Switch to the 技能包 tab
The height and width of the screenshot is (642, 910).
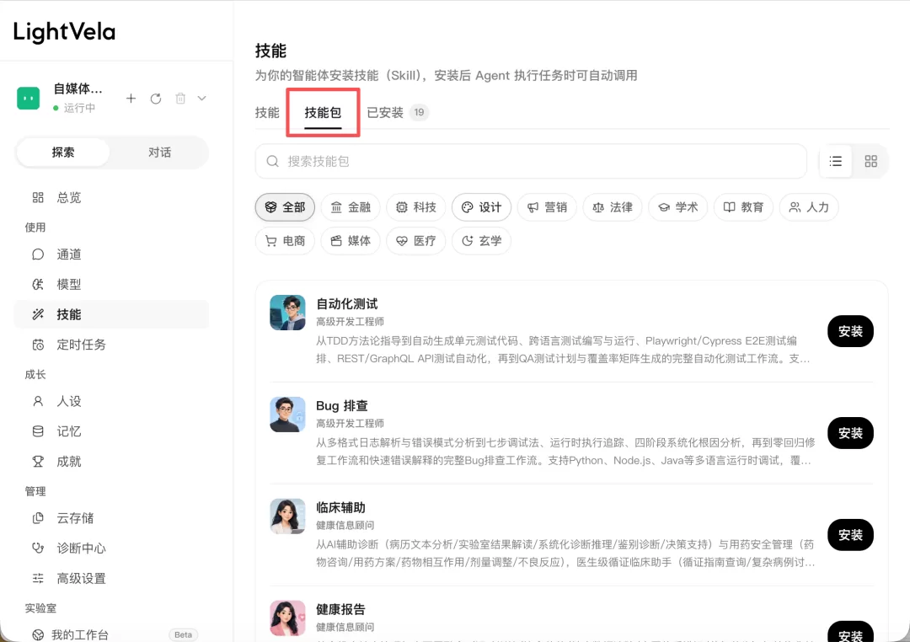pos(323,113)
